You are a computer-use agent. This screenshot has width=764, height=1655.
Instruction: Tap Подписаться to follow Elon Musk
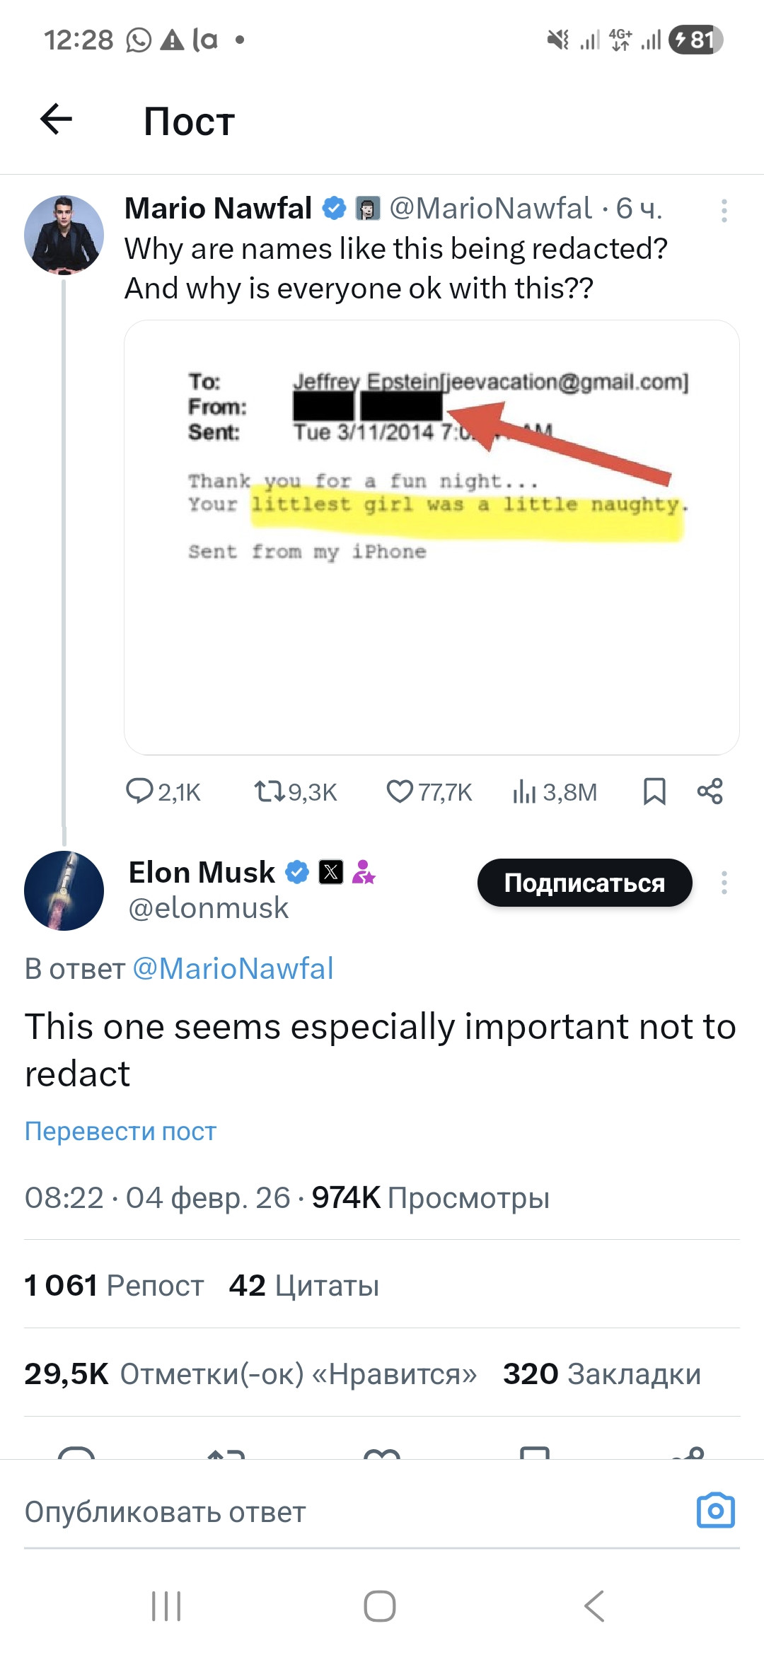[x=584, y=883]
